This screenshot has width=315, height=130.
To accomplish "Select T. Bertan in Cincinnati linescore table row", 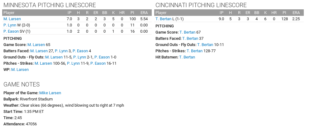I will click(163, 19).
